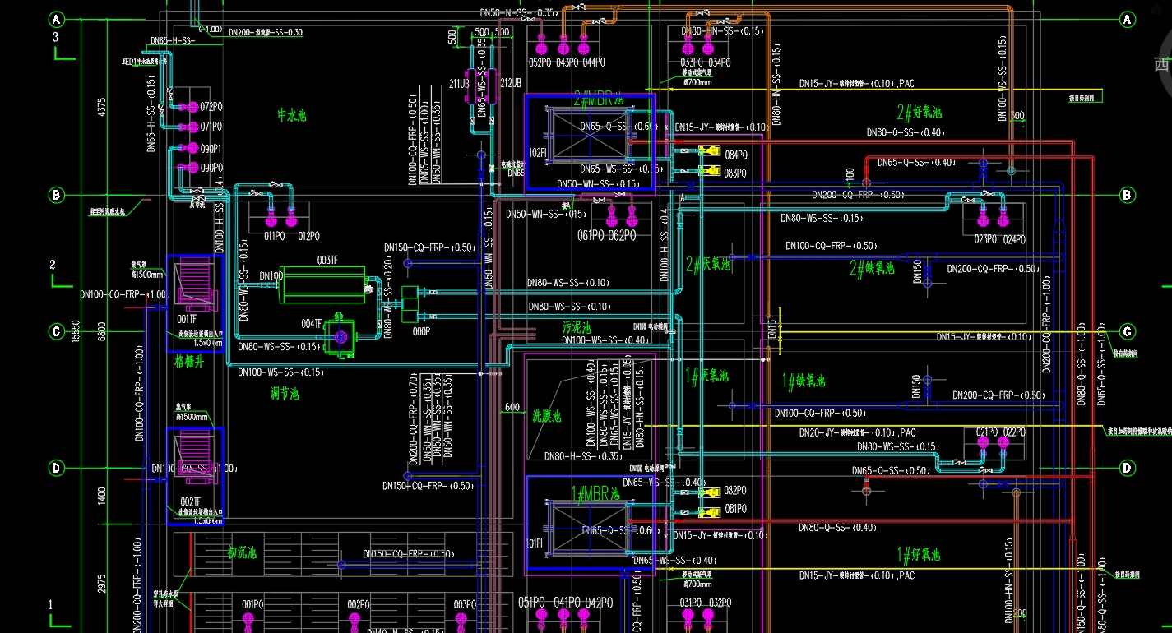Click the 西 face of the view cube
Screen dimensions: 1172x633
click(1161, 65)
